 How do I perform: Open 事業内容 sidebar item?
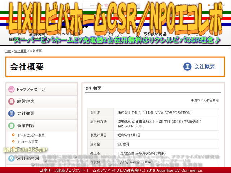tap(42, 125)
